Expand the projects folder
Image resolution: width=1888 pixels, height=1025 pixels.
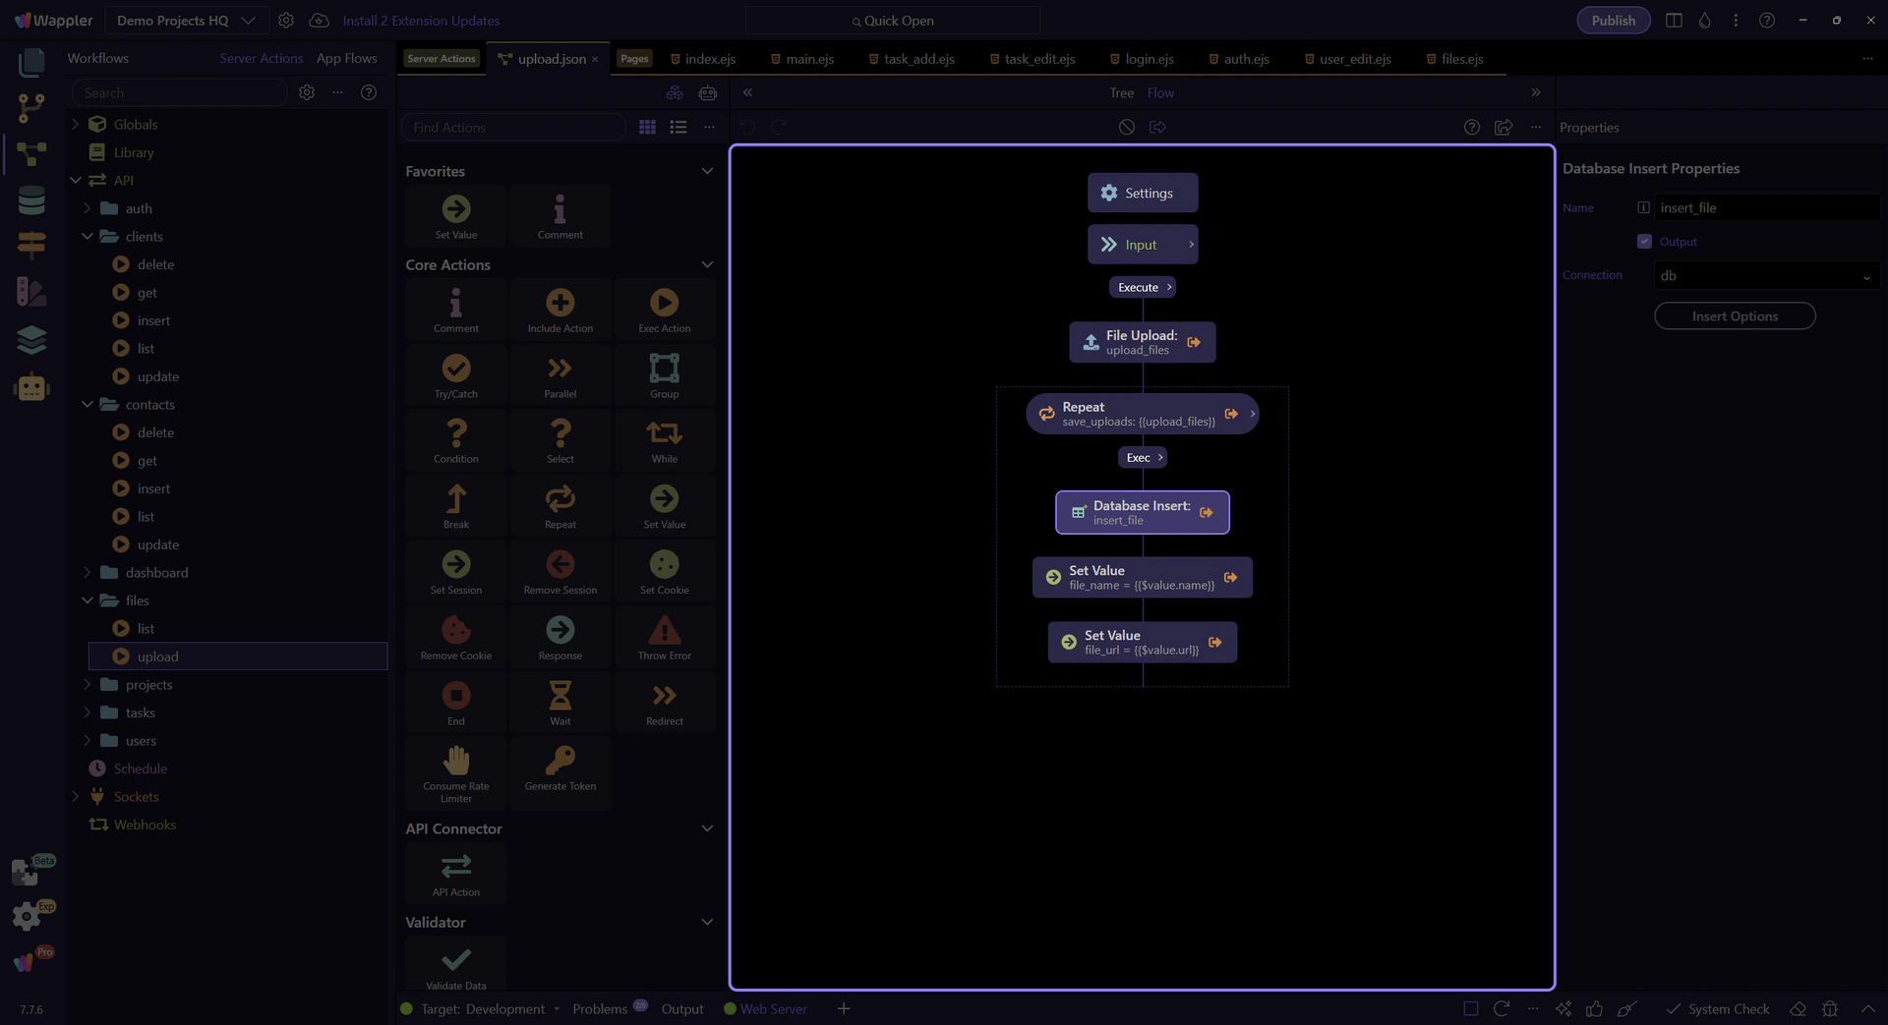[88, 685]
